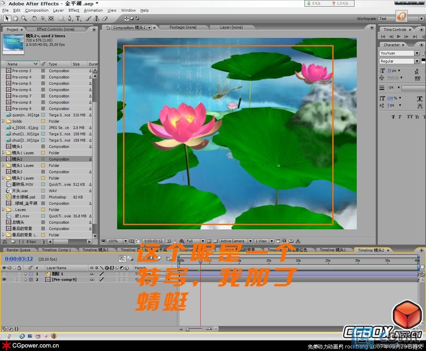Toggle lock switch for layer 1

(x=19, y=274)
